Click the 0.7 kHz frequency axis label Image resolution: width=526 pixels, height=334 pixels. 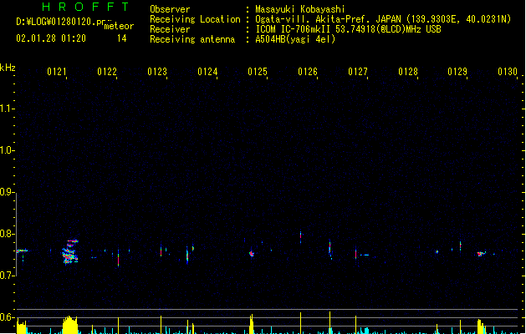coord(7,276)
